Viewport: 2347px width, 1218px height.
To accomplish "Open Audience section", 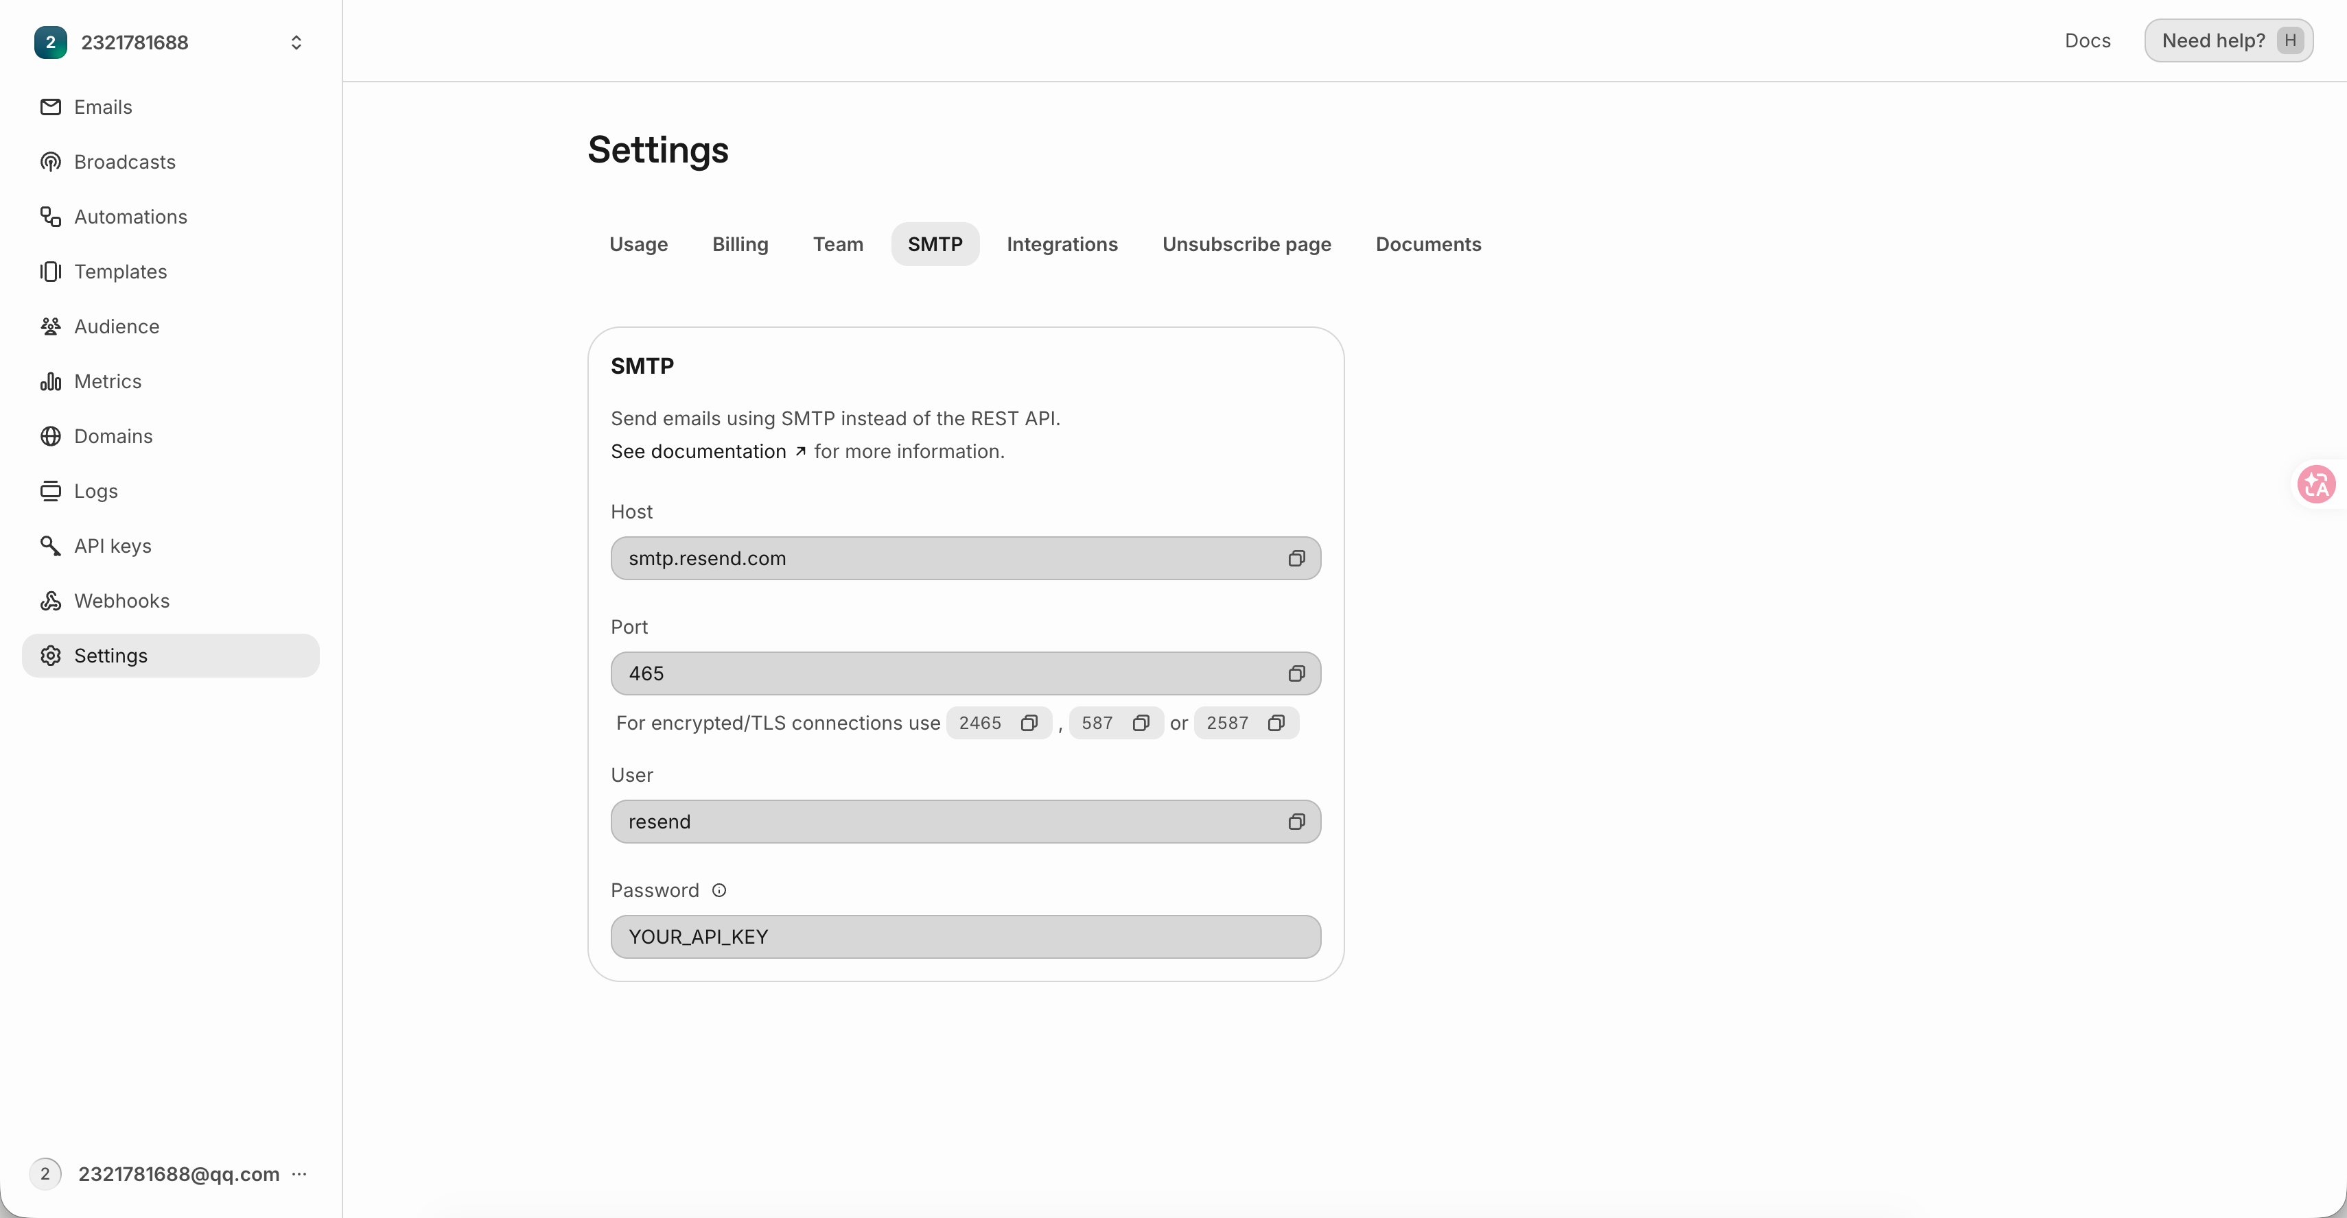I will click(170, 327).
